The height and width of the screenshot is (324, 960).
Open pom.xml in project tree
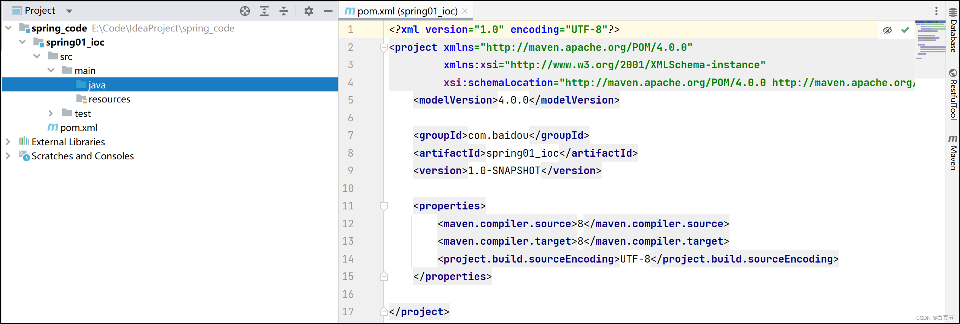[x=79, y=127]
